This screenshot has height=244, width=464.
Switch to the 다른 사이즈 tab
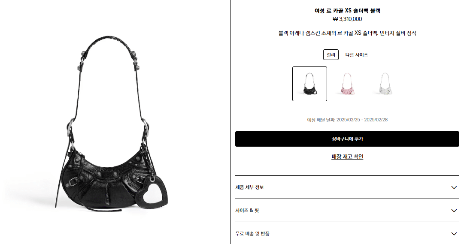click(x=357, y=55)
